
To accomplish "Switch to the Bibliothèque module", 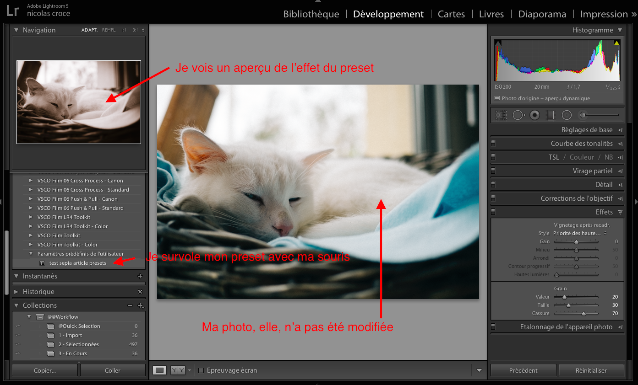I will point(311,14).
